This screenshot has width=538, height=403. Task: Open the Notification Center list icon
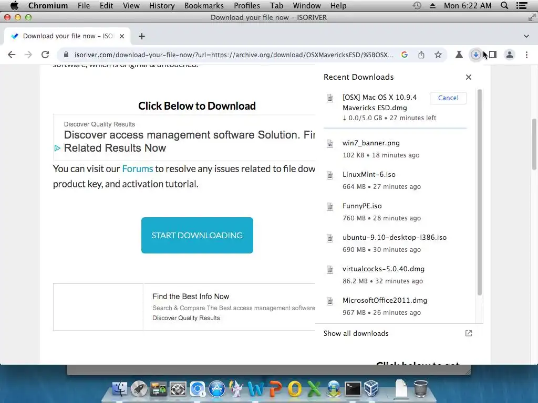(522, 6)
